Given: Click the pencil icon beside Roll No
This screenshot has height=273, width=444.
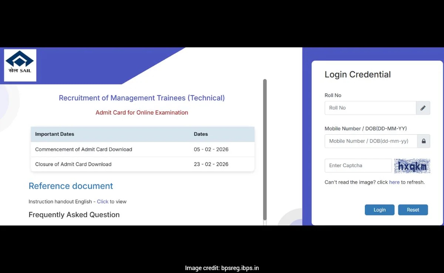Looking at the screenshot, I should [423, 108].
